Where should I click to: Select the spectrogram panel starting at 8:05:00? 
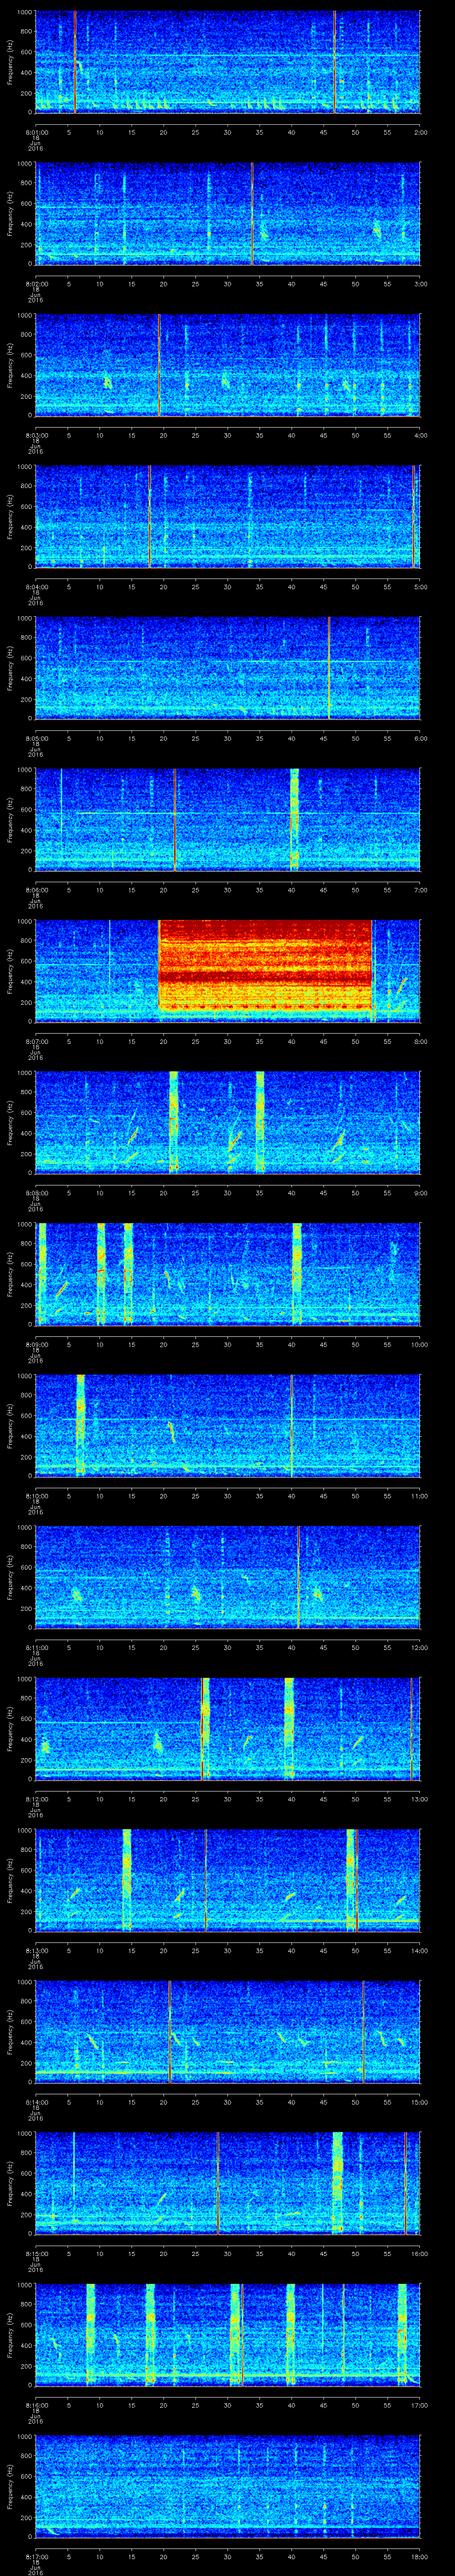(228, 668)
